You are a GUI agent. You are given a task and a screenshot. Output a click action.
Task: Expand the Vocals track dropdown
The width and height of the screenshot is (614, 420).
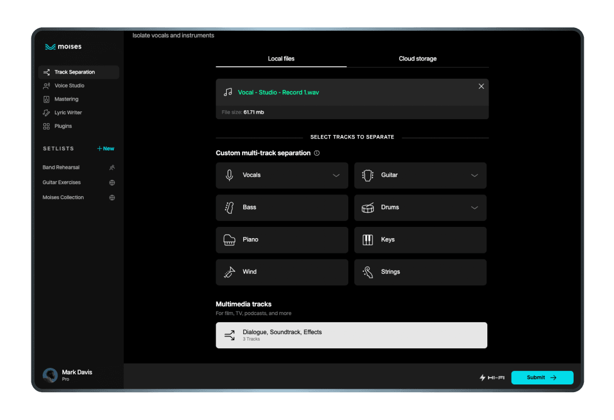click(x=336, y=175)
